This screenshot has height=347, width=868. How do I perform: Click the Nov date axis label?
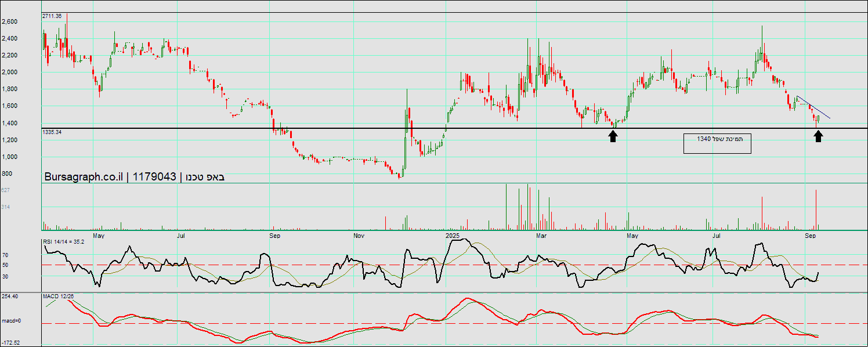point(358,236)
